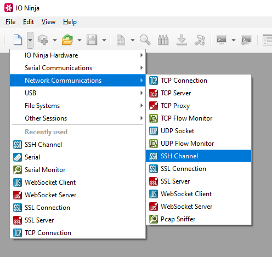Click the TCP Proxy red arrows icon

click(x=154, y=106)
